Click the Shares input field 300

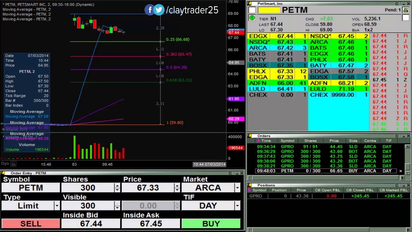(x=88, y=188)
